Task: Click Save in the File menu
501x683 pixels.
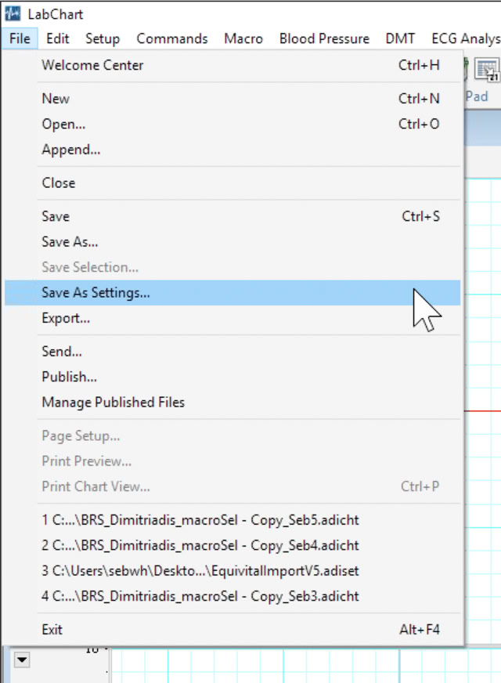Action: pos(56,216)
